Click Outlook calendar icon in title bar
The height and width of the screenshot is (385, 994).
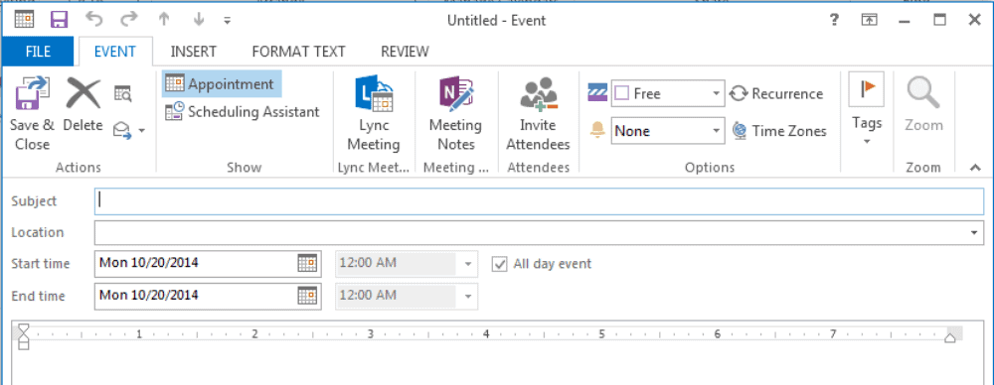(24, 20)
